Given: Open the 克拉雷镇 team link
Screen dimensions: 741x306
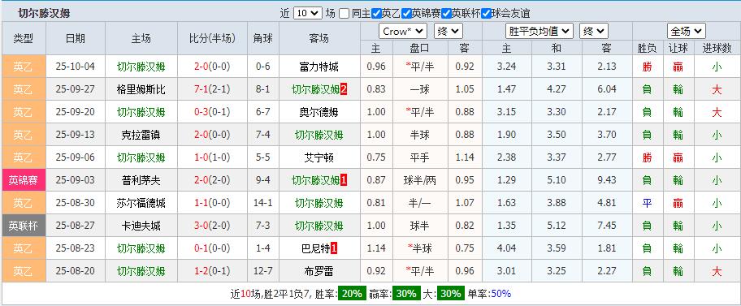Looking at the screenshot, I should pos(141,135).
